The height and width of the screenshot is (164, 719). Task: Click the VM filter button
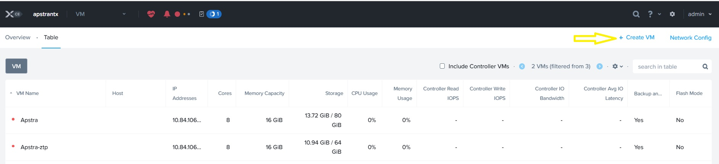pos(16,66)
